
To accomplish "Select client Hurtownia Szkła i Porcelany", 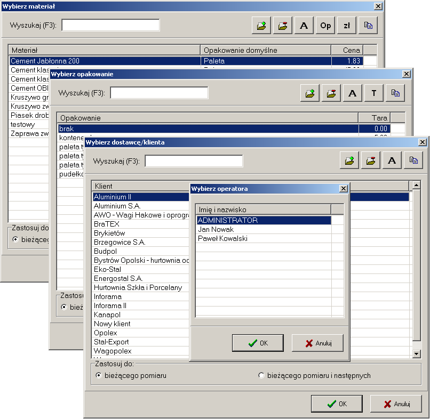I will (x=141, y=287).
